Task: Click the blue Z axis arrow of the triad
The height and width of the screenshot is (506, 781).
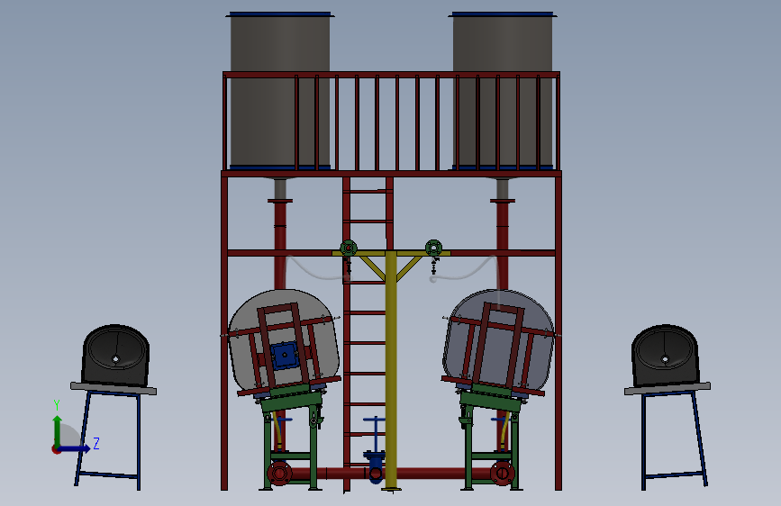Action: pyautogui.click(x=75, y=448)
